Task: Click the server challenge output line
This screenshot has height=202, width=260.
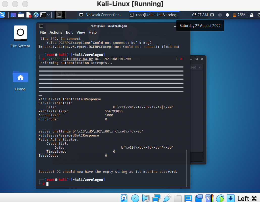Action: (91, 131)
